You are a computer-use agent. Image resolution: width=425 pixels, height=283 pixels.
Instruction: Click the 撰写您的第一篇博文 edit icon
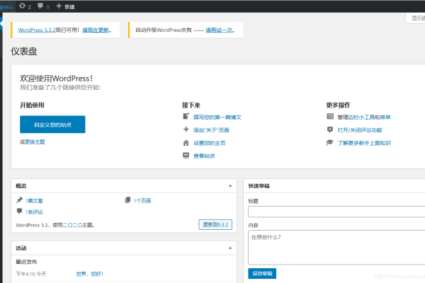click(x=186, y=117)
